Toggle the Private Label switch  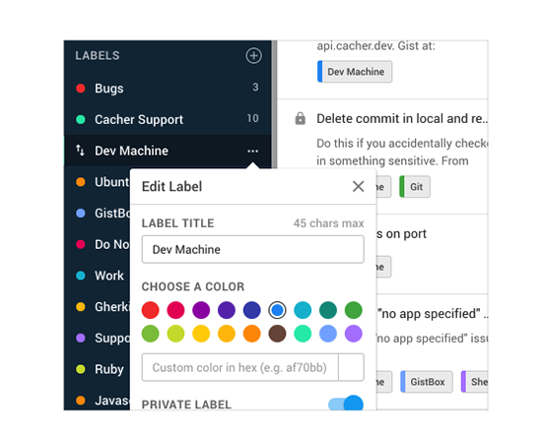pyautogui.click(x=346, y=404)
